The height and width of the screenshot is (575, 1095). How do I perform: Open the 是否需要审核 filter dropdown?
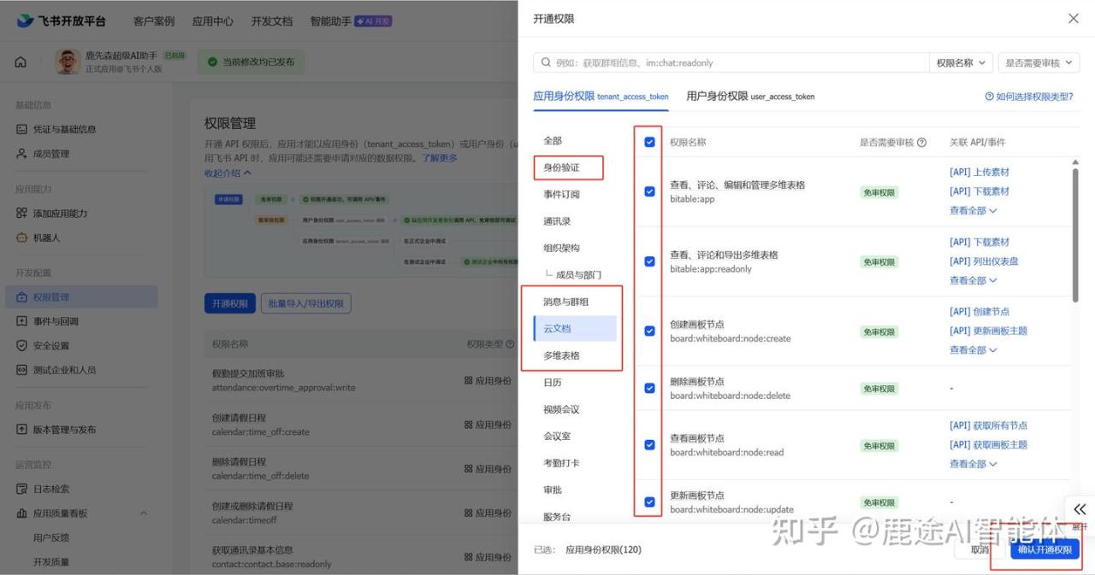click(x=1039, y=62)
